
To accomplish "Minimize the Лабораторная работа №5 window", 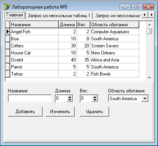I will [x=125, y=7].
